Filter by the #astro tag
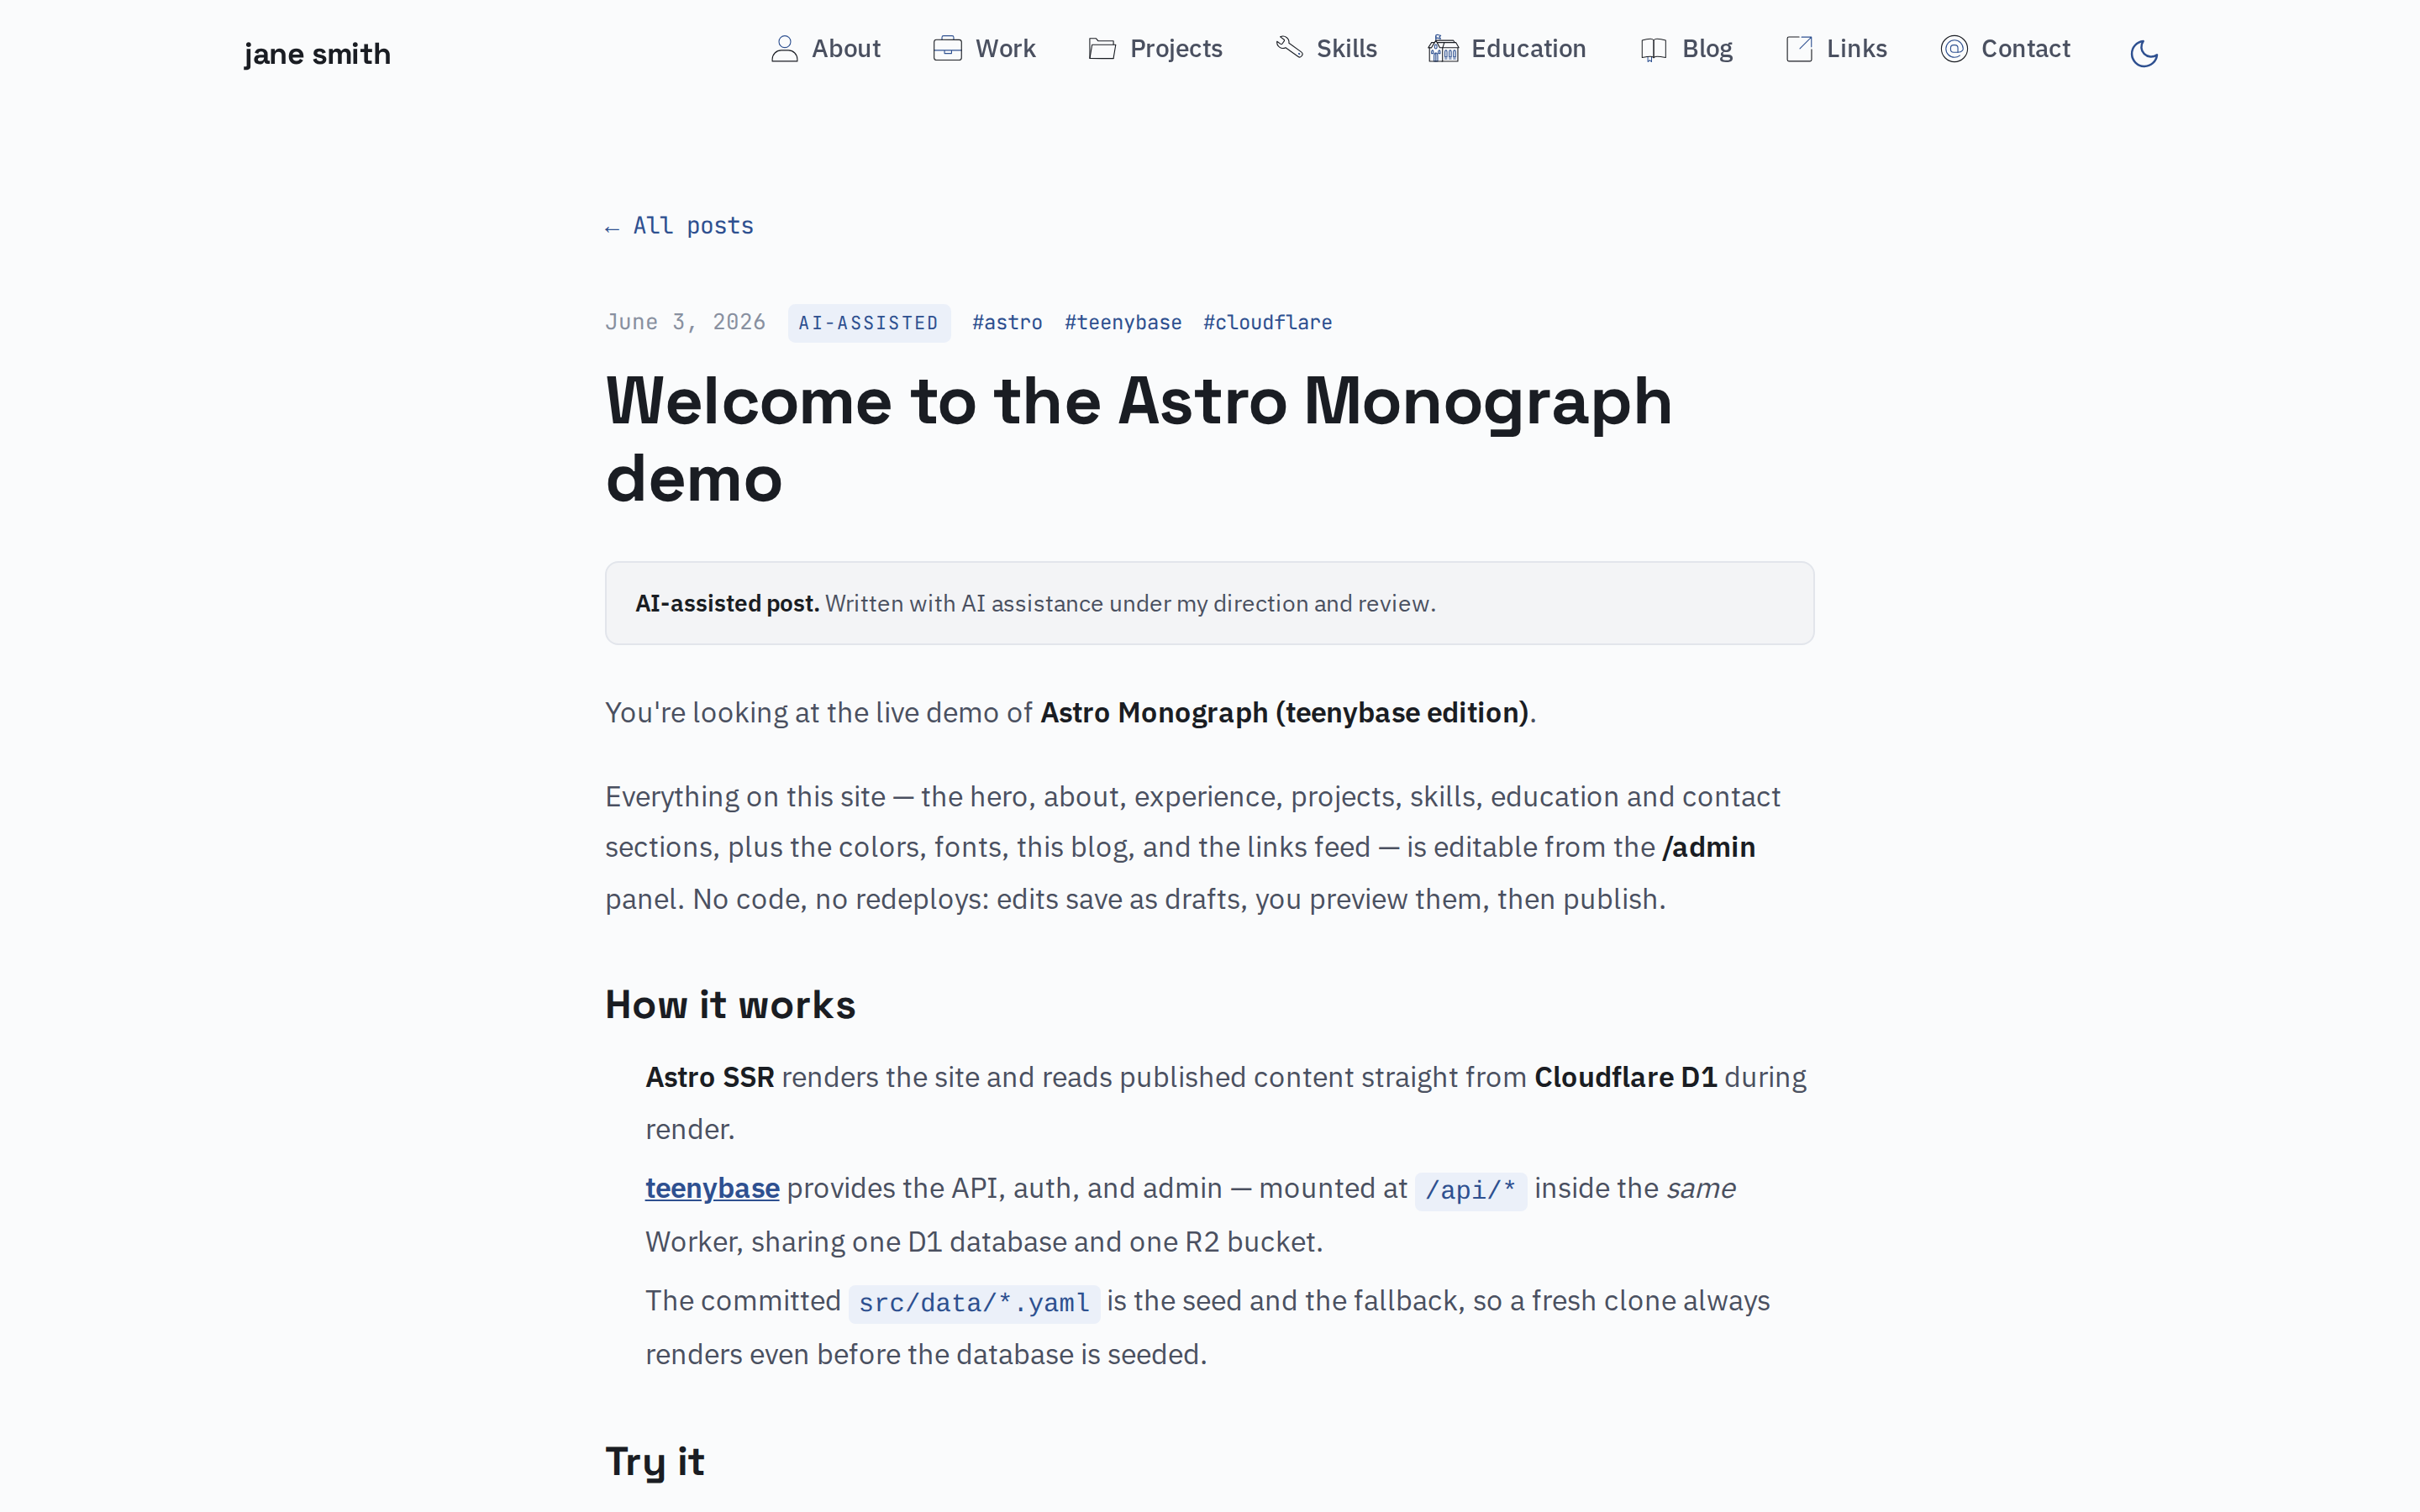Screen dimensions: 2420x1512 pyautogui.click(x=1007, y=323)
